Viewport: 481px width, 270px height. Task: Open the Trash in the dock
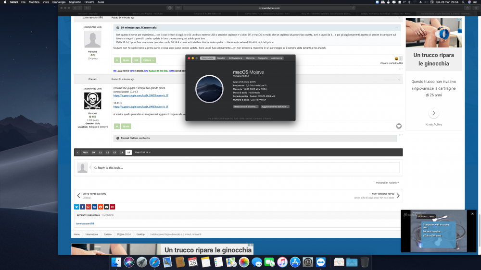point(365,262)
